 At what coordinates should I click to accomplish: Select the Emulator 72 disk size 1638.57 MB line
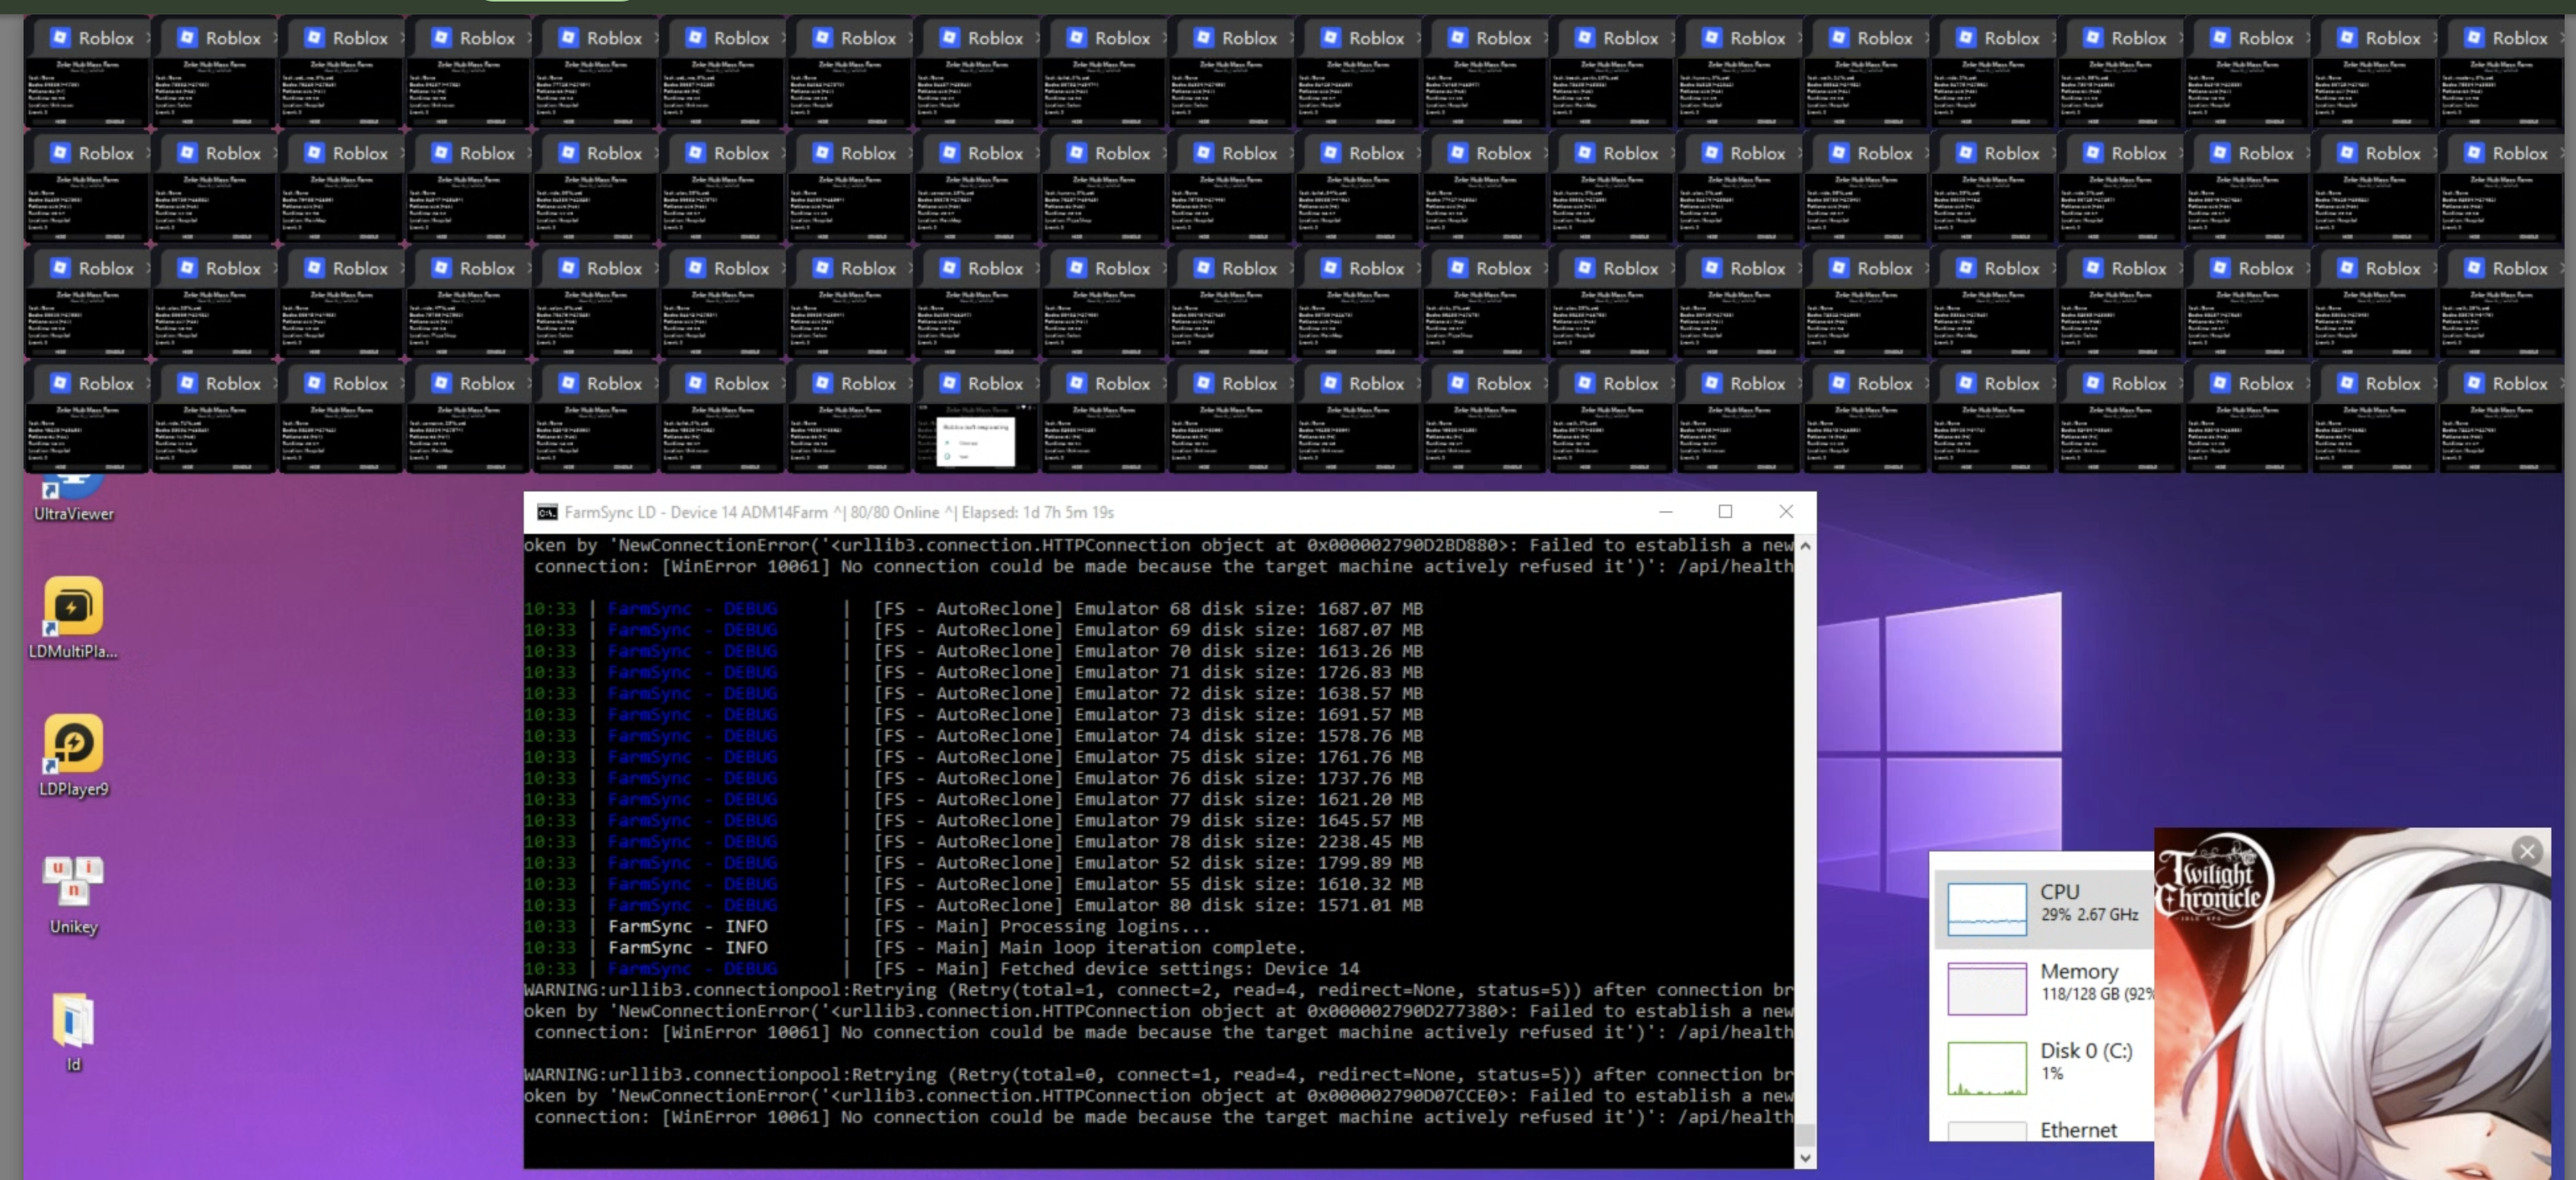(973, 693)
